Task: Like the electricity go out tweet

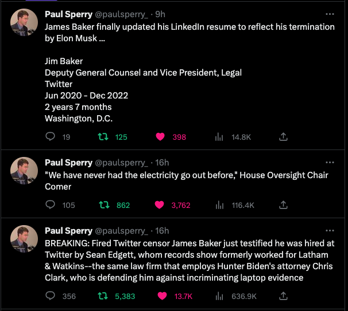Action: point(162,205)
